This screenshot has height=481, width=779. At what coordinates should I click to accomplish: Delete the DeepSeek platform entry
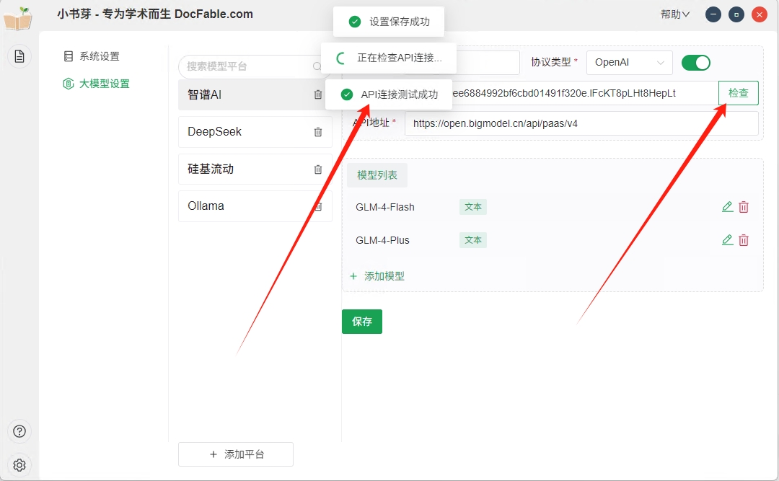coord(318,132)
